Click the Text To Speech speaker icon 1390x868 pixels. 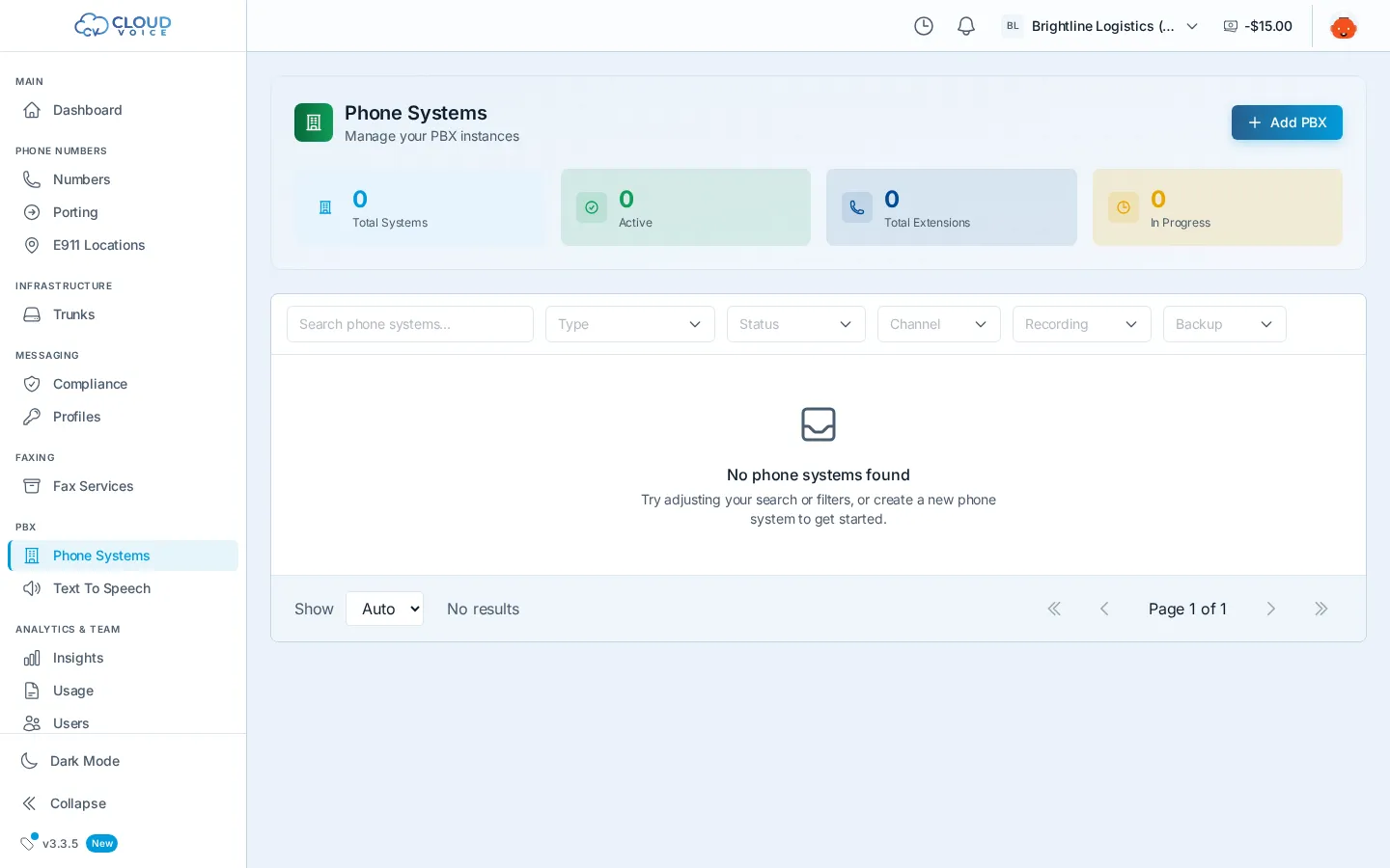pyautogui.click(x=32, y=588)
